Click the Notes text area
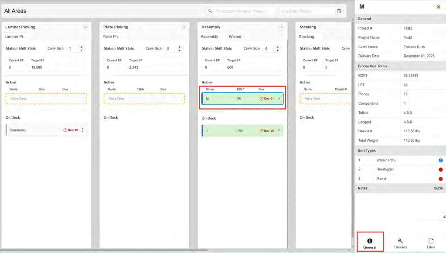Screen dimensions: 446x253 click(400, 206)
